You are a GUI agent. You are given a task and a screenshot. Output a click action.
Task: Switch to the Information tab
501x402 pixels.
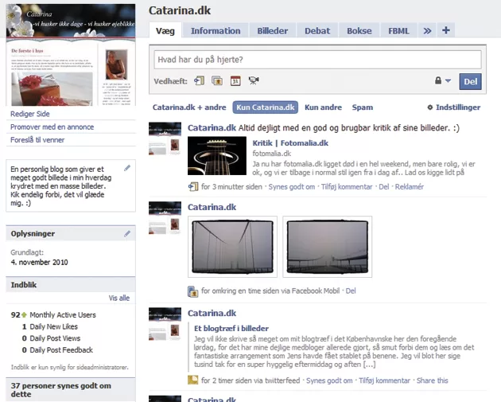(216, 31)
